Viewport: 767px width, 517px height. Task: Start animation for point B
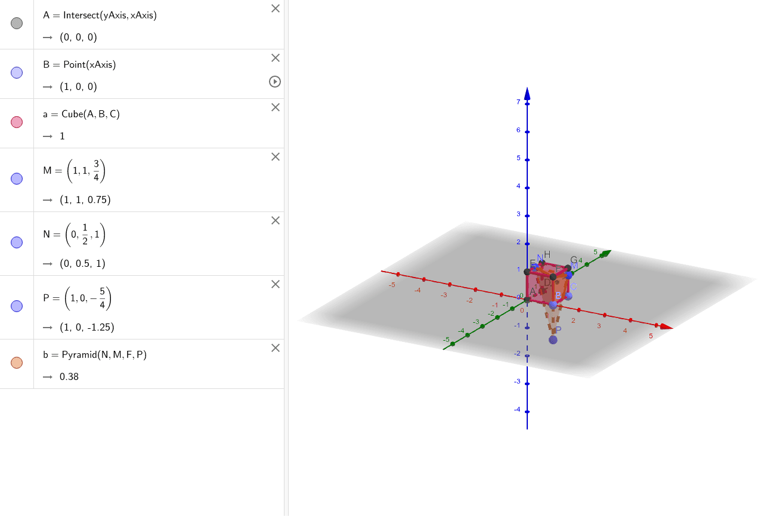(275, 82)
